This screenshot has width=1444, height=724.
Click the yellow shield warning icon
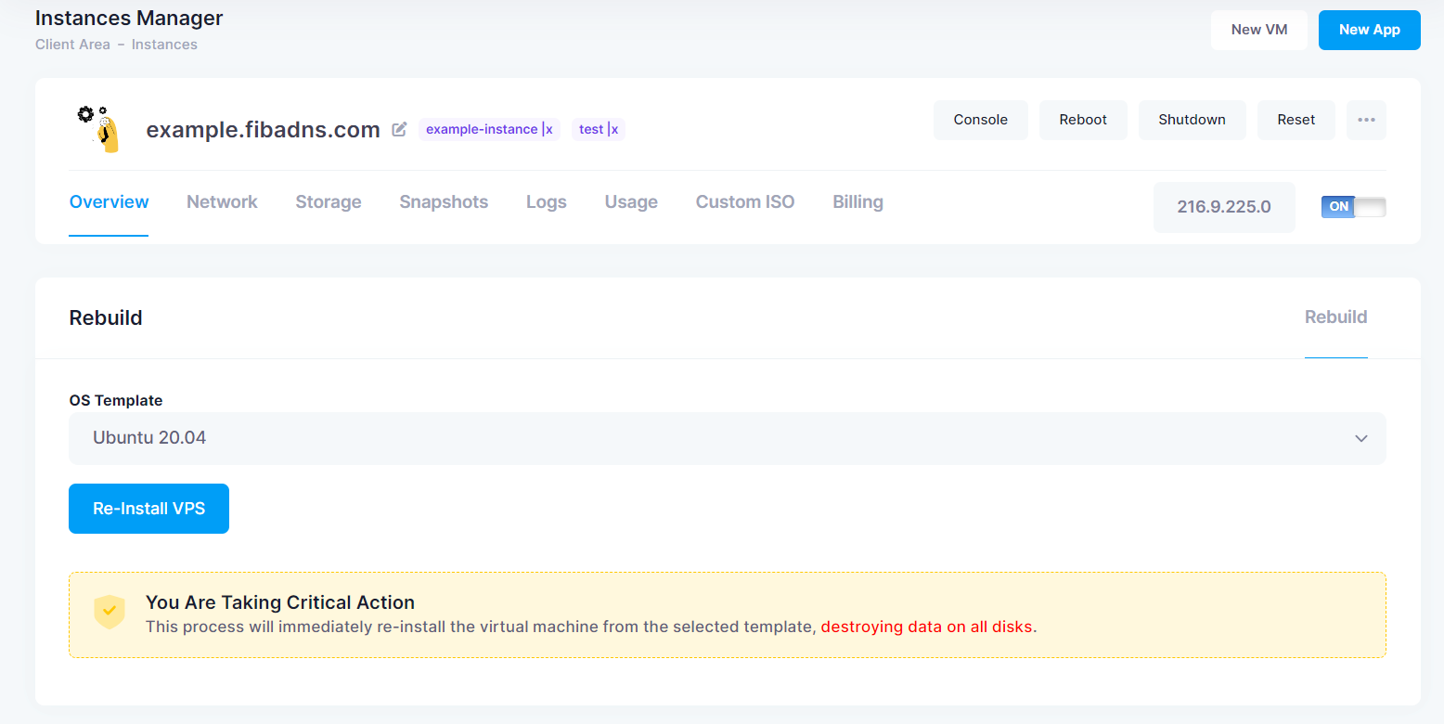[110, 613]
